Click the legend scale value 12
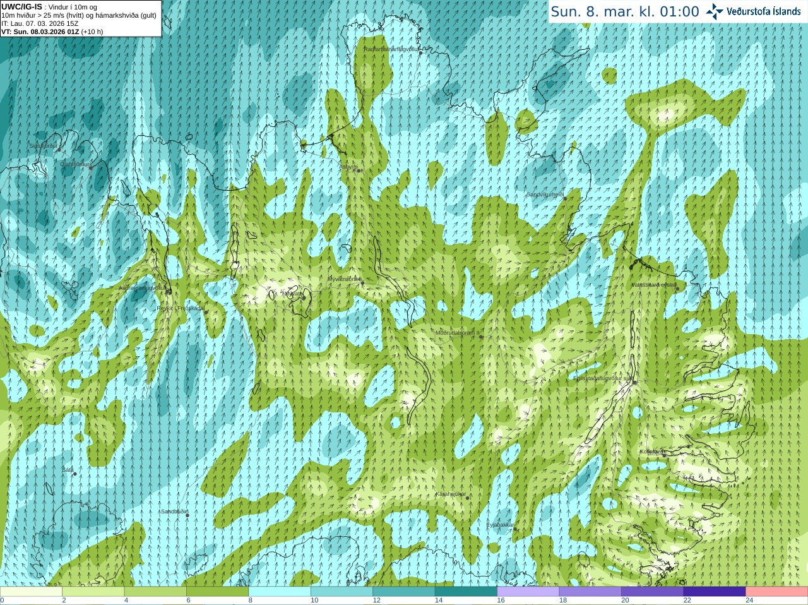 377,601
